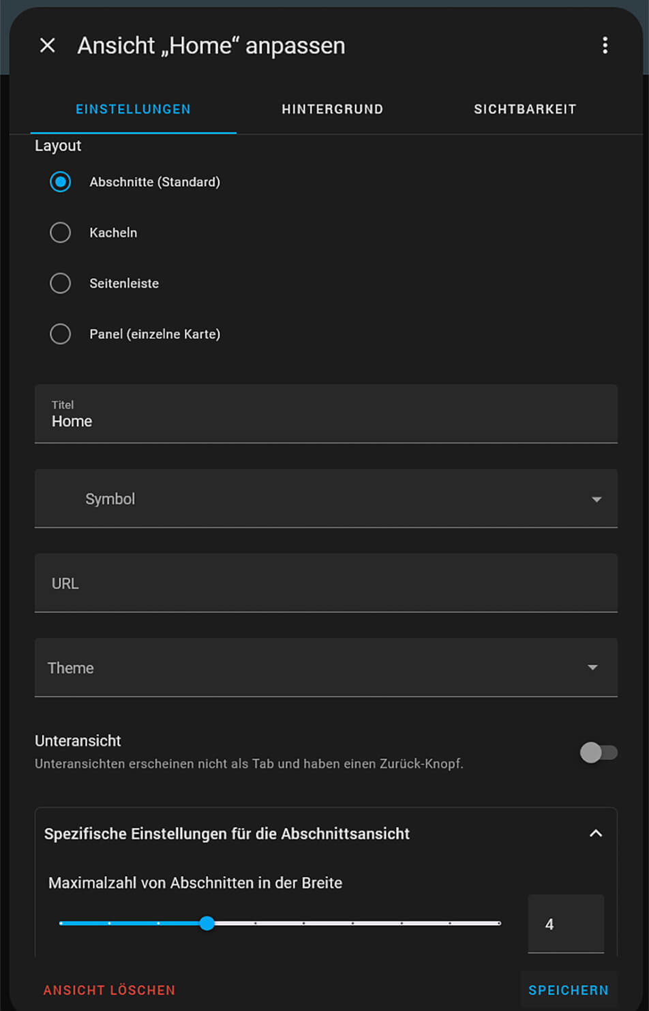Switch to the Hintergrund tab
649x1011 pixels.
(332, 109)
